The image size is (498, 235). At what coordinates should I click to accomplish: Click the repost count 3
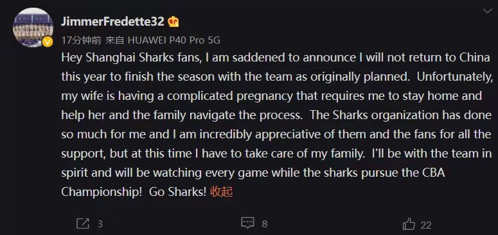[100, 224]
